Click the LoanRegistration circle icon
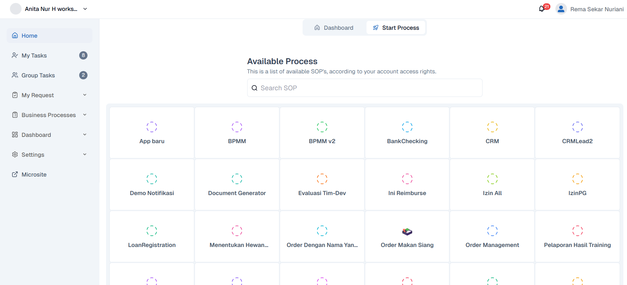627x285 pixels. tap(152, 231)
